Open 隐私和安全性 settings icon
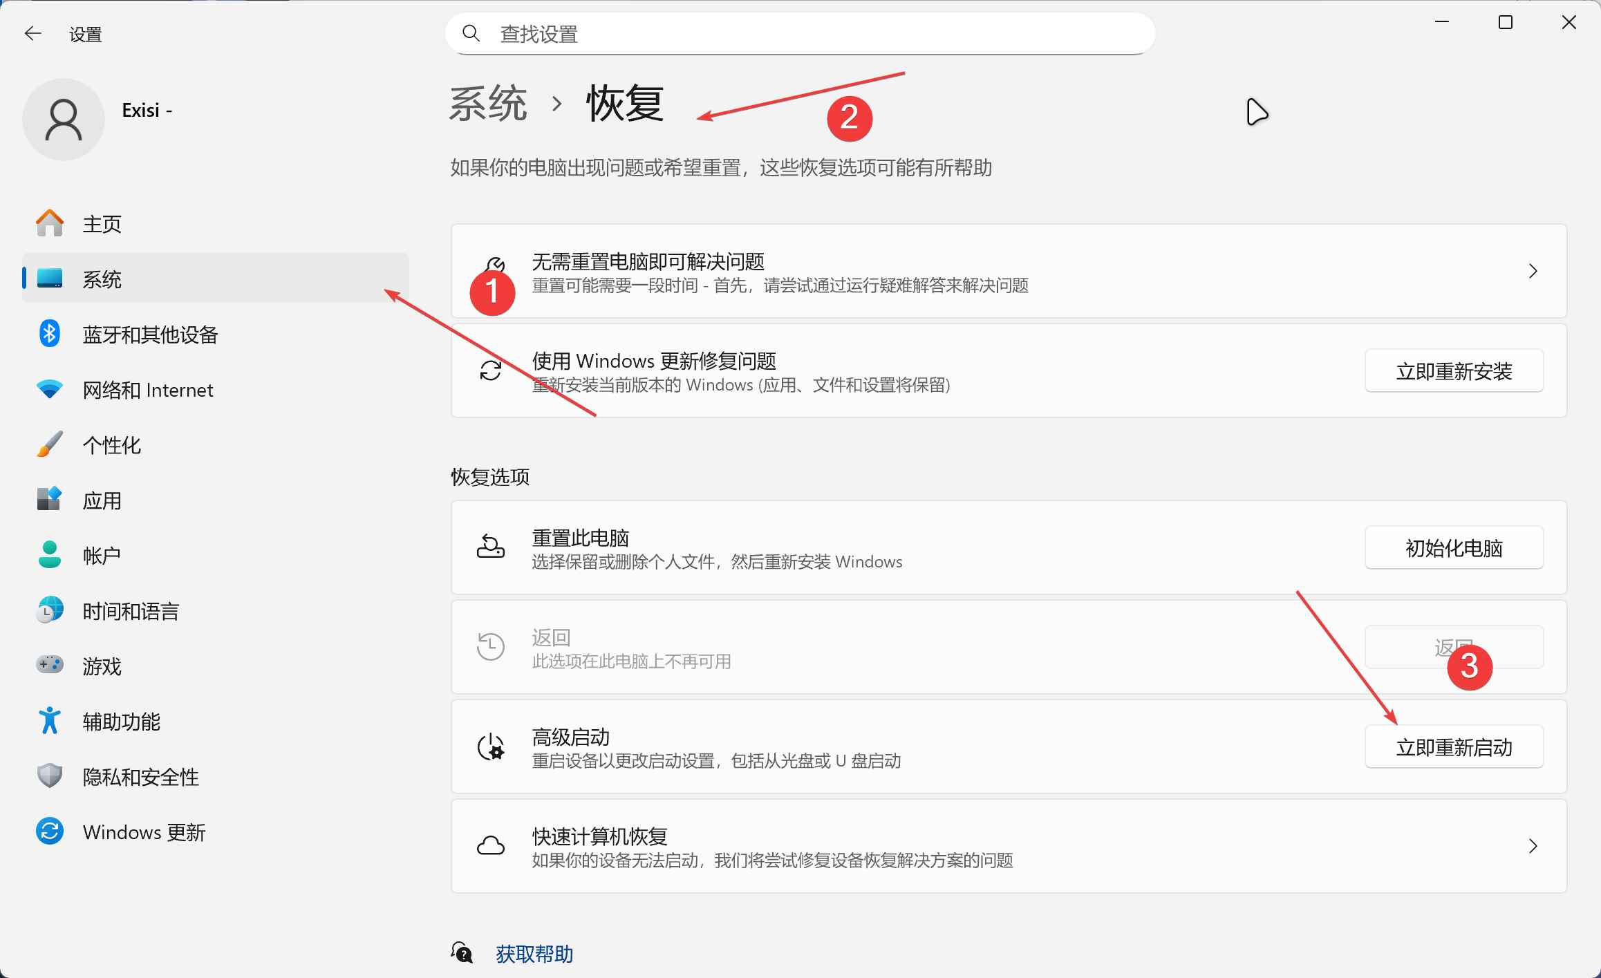 tap(49, 776)
